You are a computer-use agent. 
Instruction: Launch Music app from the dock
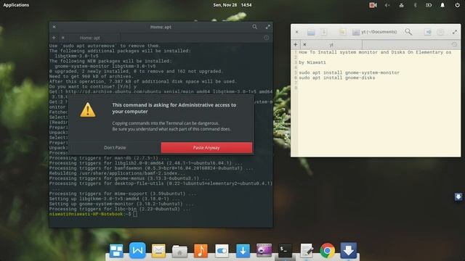pyautogui.click(x=201, y=251)
